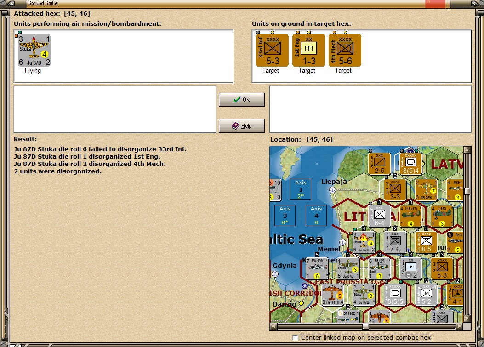Click the 8-5 mechanized army counter on map
Viewport: 484px width, 347px height.
click(426, 242)
